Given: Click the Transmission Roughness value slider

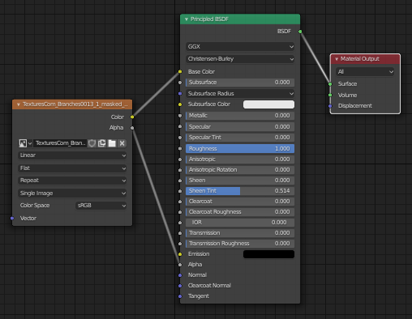Looking at the screenshot, I should pyautogui.click(x=240, y=244).
